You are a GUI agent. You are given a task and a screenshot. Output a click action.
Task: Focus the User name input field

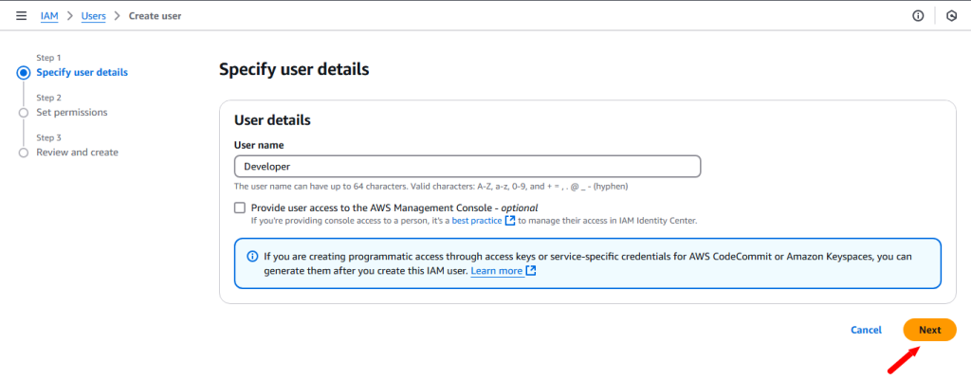click(467, 167)
